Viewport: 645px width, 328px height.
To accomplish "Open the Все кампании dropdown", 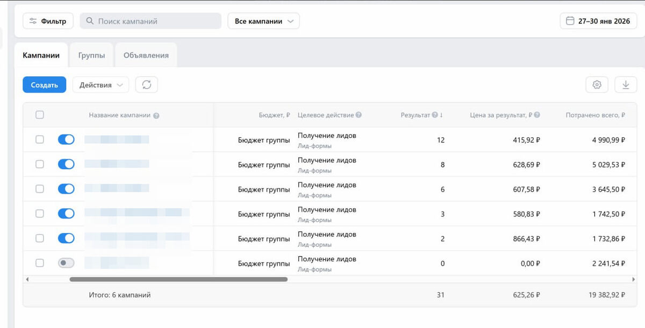I will point(263,21).
